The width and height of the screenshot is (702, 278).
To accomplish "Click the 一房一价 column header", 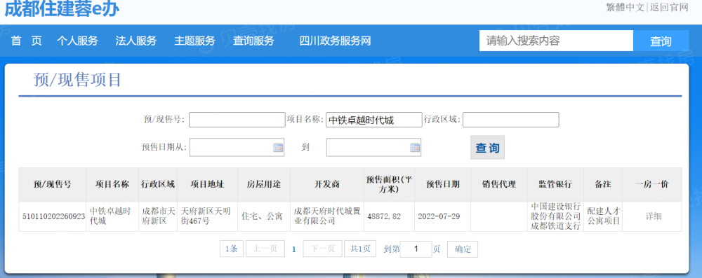I will [652, 185].
